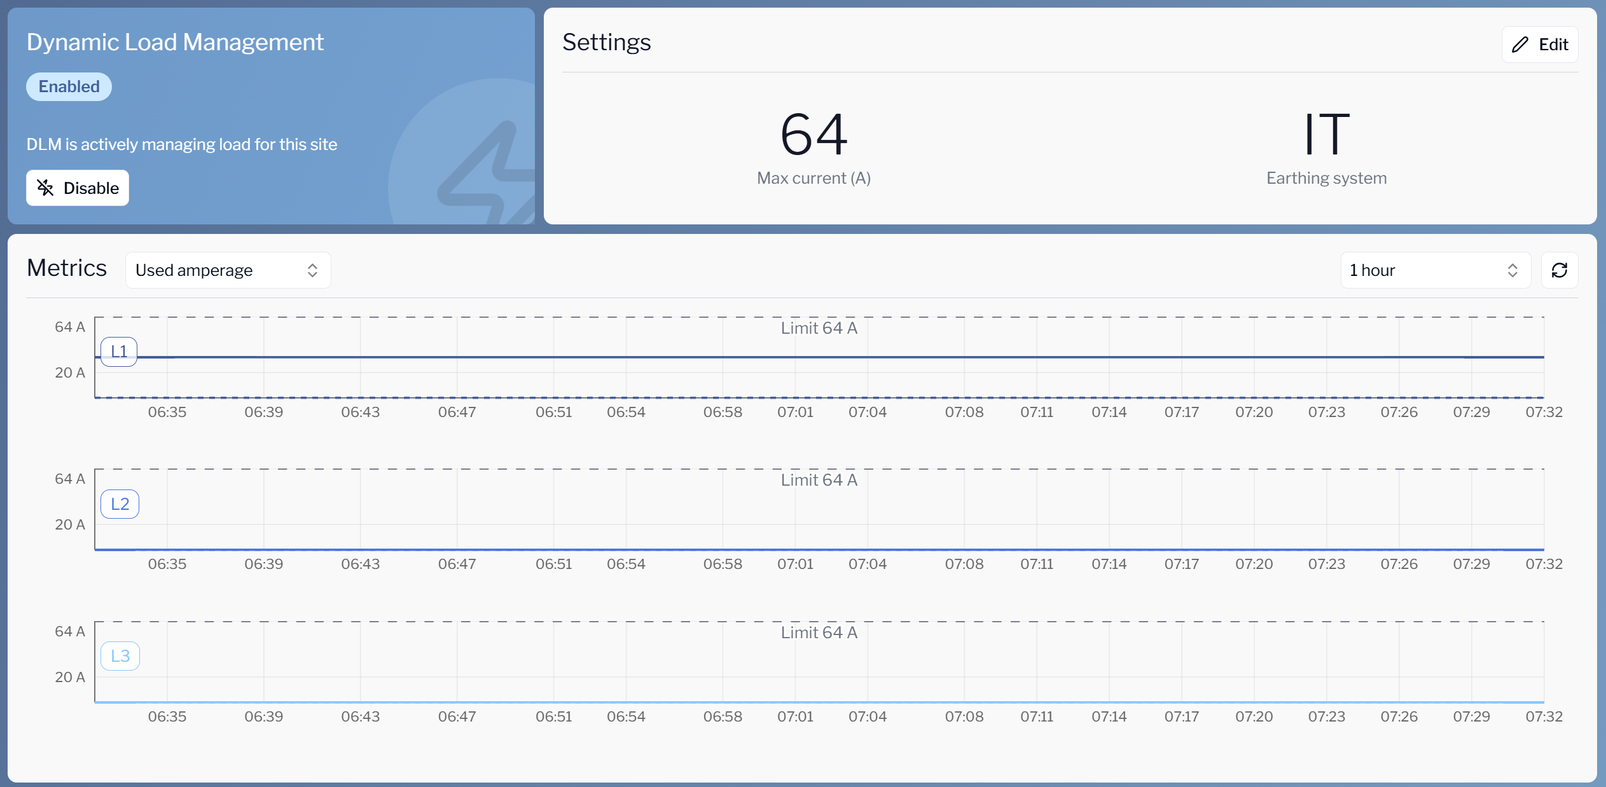The height and width of the screenshot is (787, 1606).
Task: Click the Metrics section heading
Action: tap(67, 268)
